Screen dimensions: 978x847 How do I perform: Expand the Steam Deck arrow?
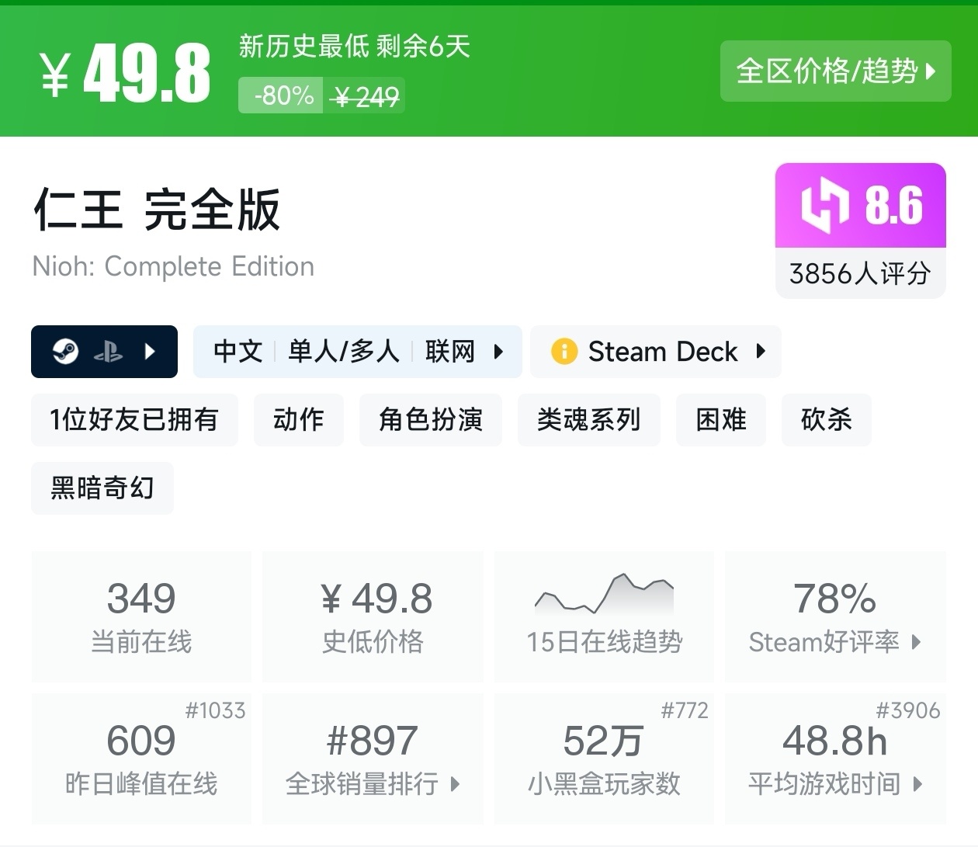click(761, 352)
